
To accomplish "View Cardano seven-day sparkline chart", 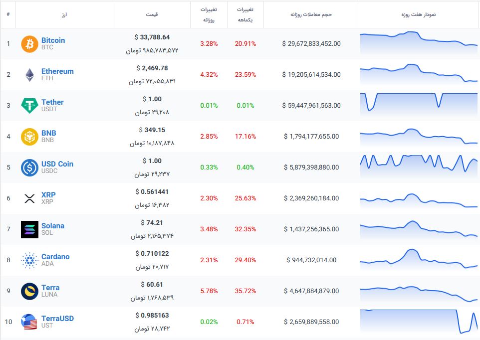I will [x=419, y=259].
